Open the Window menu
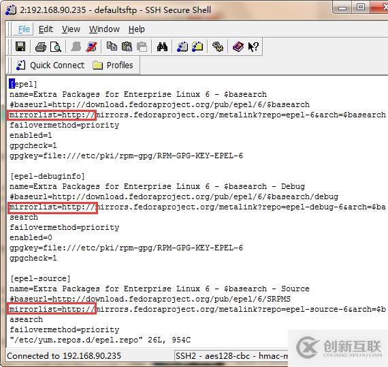 pos(104,29)
